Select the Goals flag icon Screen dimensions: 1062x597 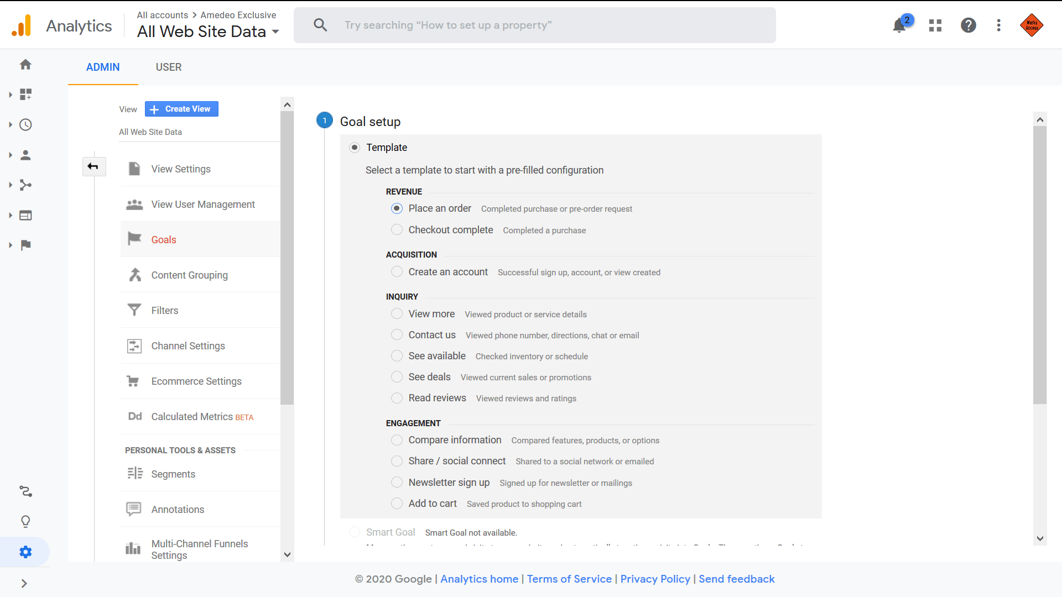[134, 238]
